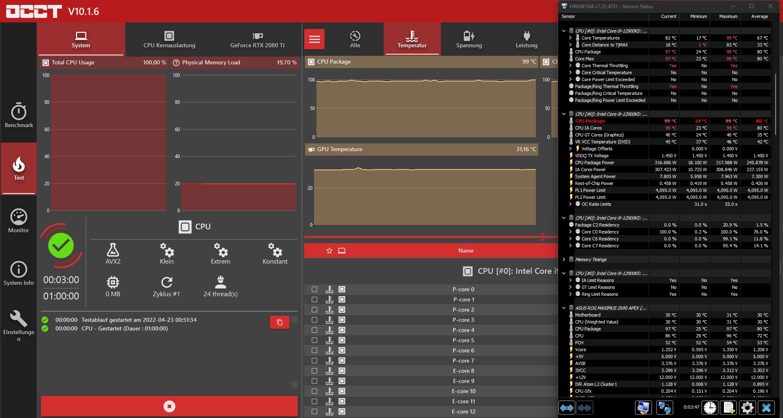Click the Current column header in HWiNFO
The height and width of the screenshot is (418, 783).
(668, 16)
